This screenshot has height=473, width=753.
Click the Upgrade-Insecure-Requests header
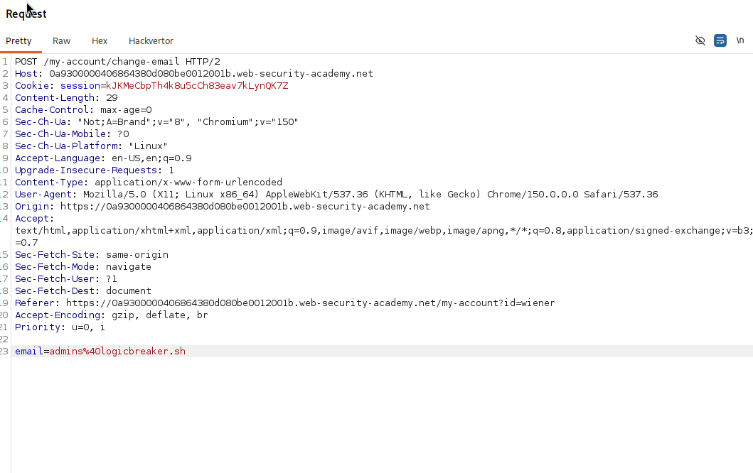coord(94,170)
